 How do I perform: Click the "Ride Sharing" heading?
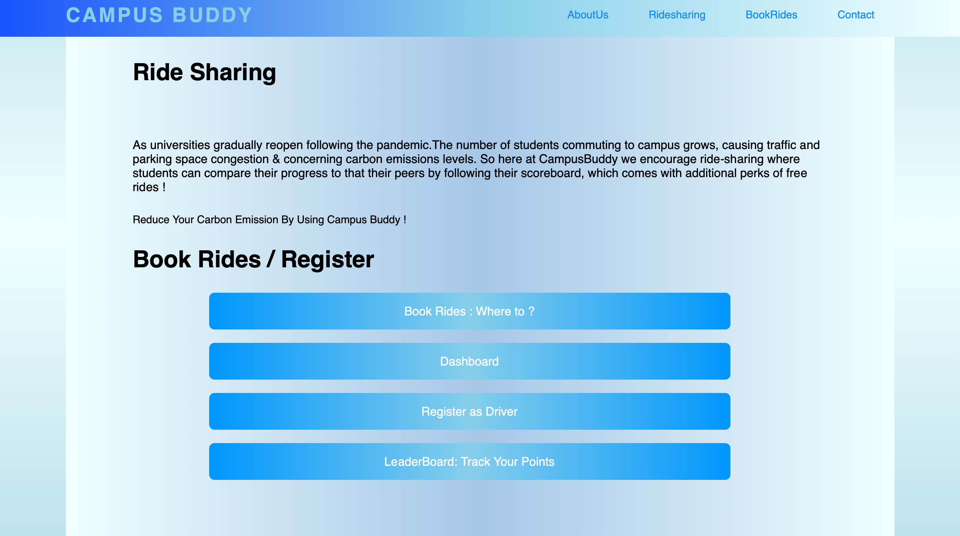click(204, 72)
